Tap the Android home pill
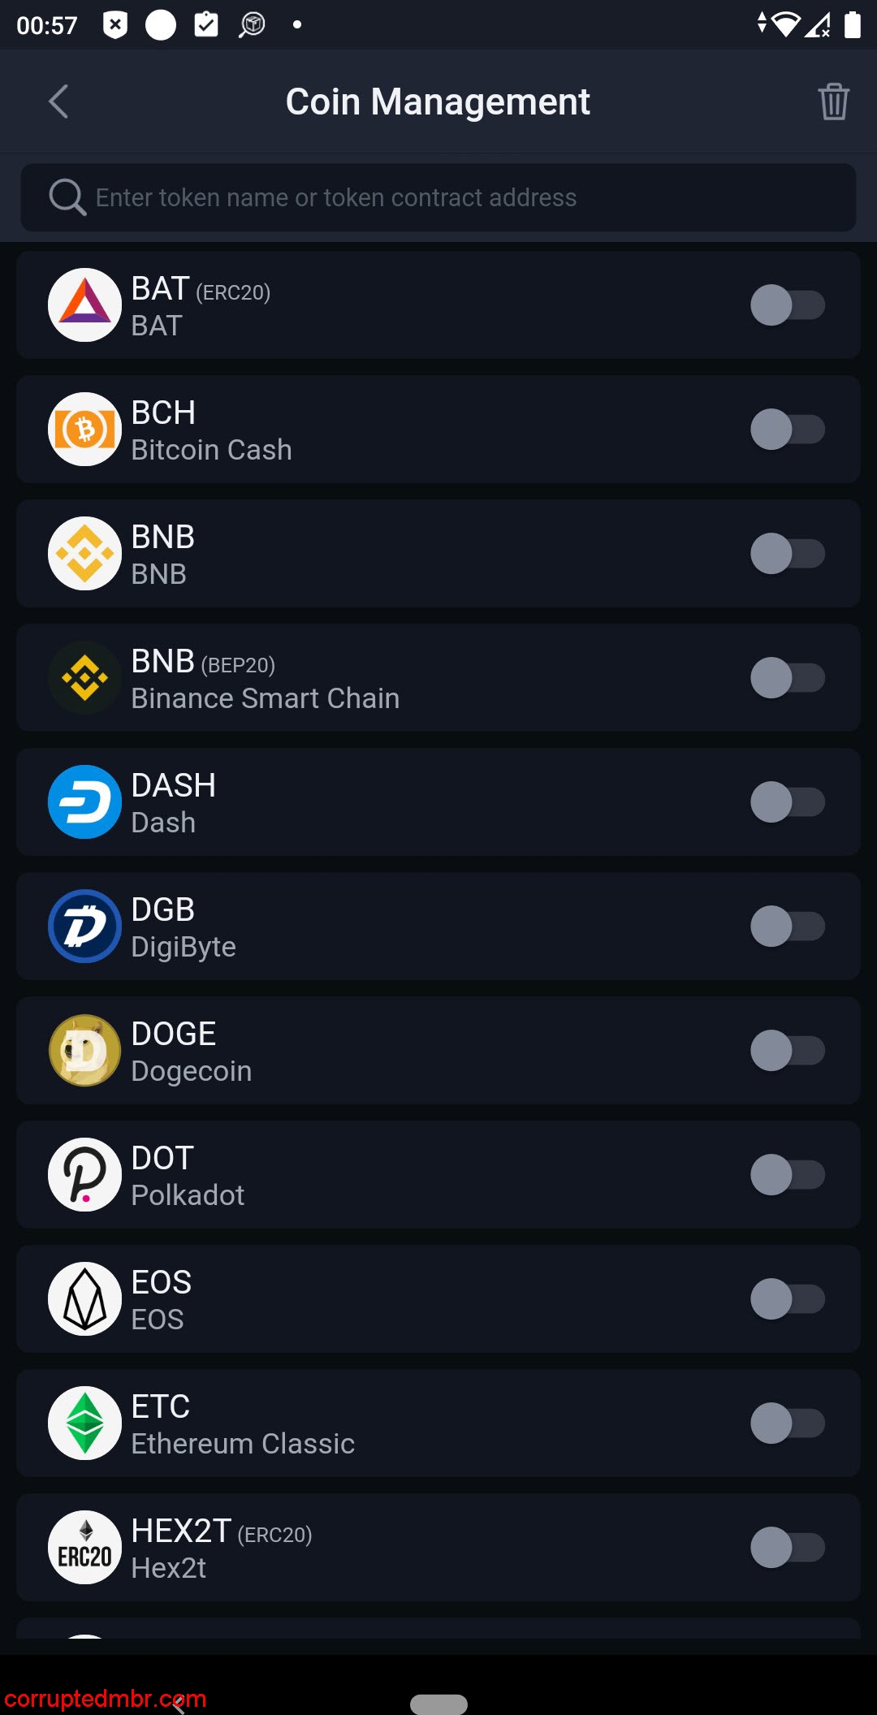 [438, 1704]
